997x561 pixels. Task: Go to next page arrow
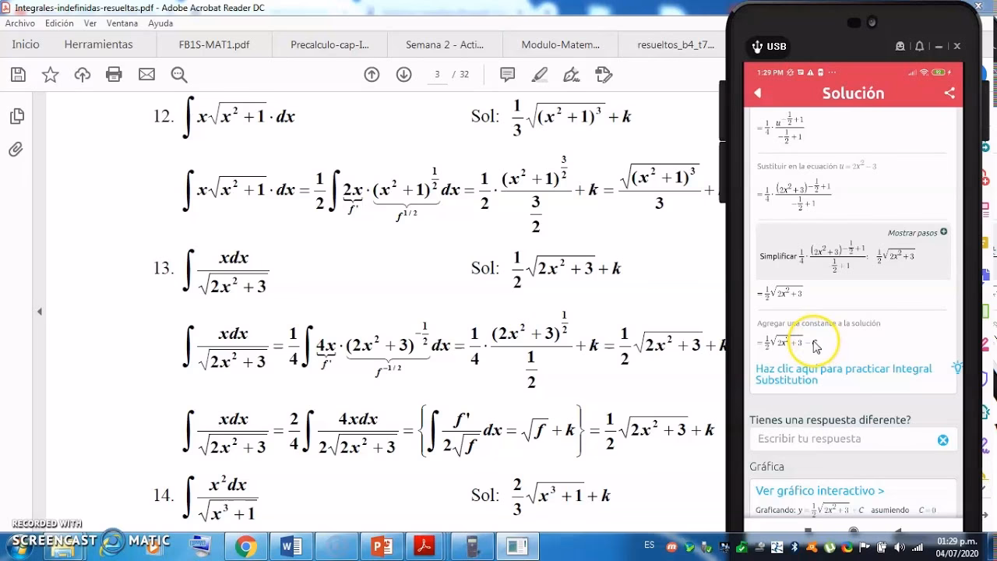point(403,75)
